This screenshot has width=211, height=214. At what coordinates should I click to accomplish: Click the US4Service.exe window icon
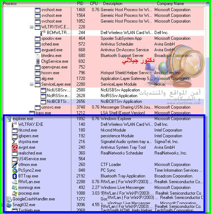pos(15,159)
